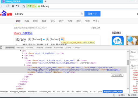Open the Sources panel tab

[30, 48]
